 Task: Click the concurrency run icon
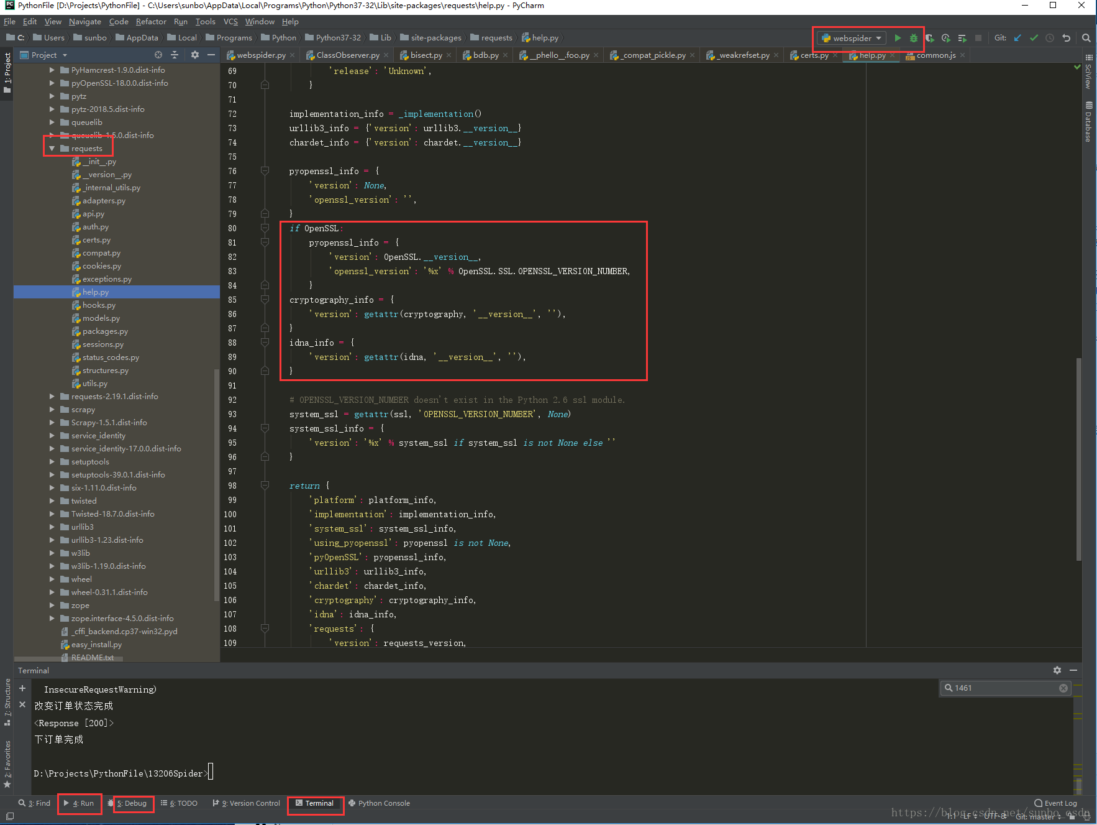pos(962,38)
